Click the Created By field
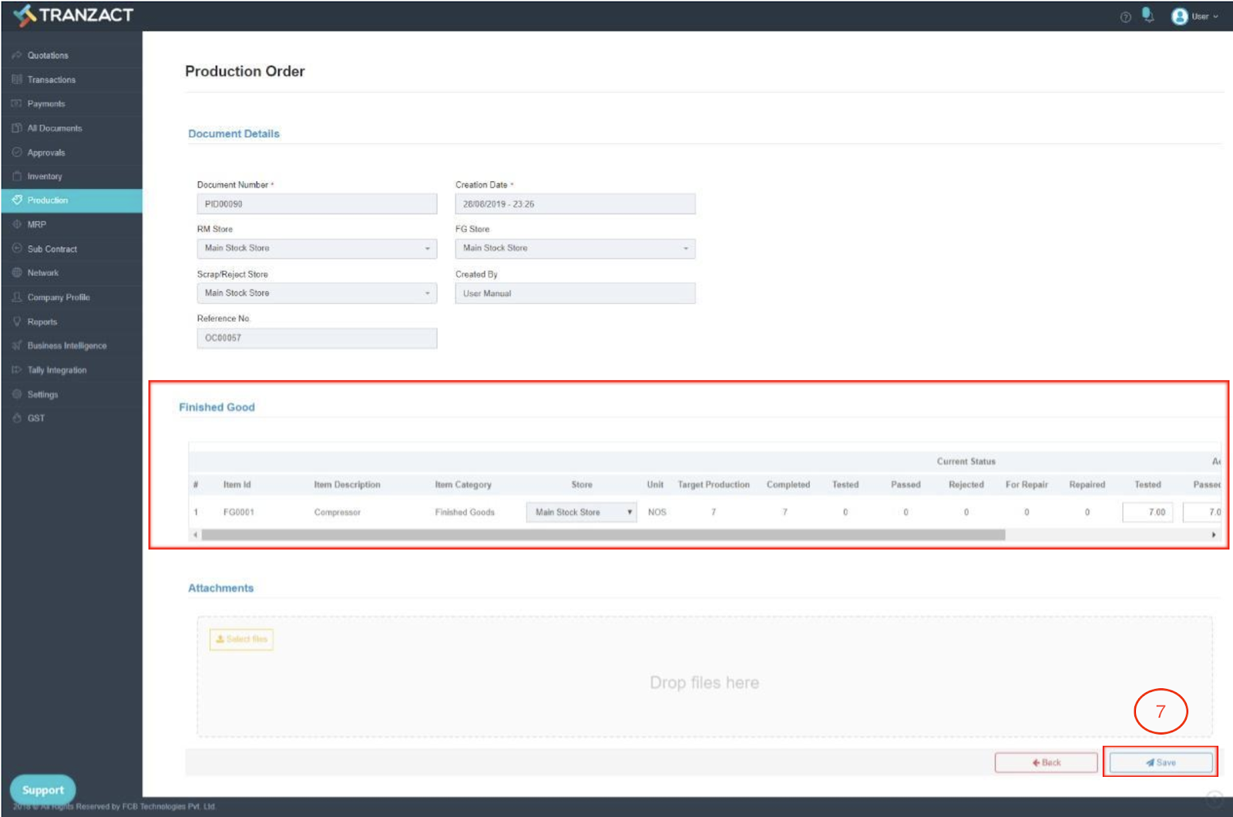Viewport: 1233px width, 817px height. click(x=575, y=294)
